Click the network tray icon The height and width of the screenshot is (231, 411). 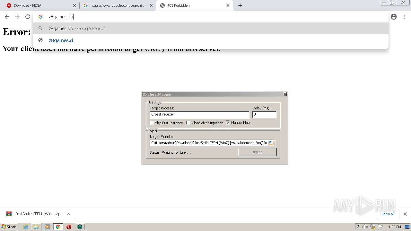coord(373,227)
